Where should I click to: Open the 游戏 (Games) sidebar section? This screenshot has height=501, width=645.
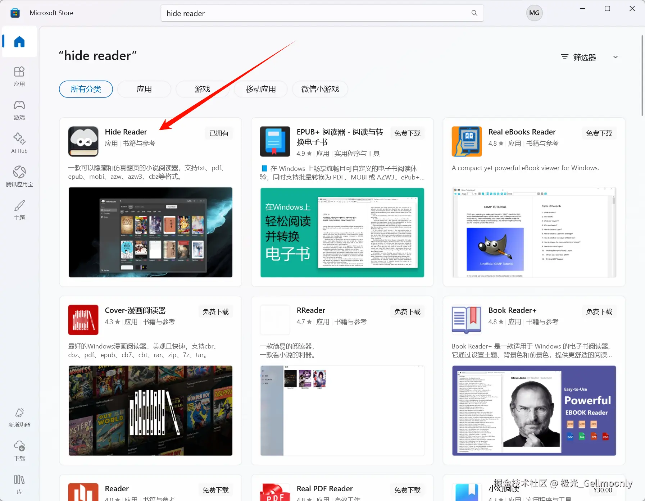pyautogui.click(x=19, y=110)
